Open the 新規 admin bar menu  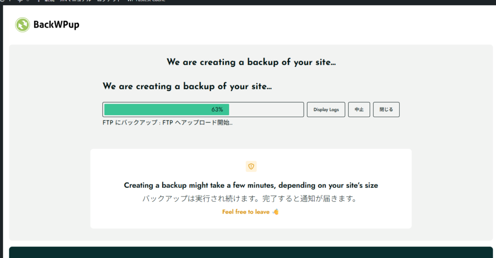(48, 1)
